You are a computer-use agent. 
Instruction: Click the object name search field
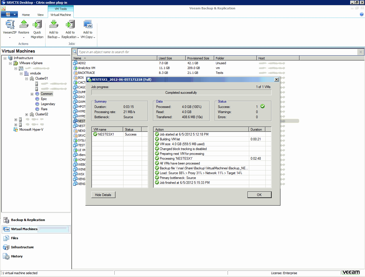[x=218, y=52]
